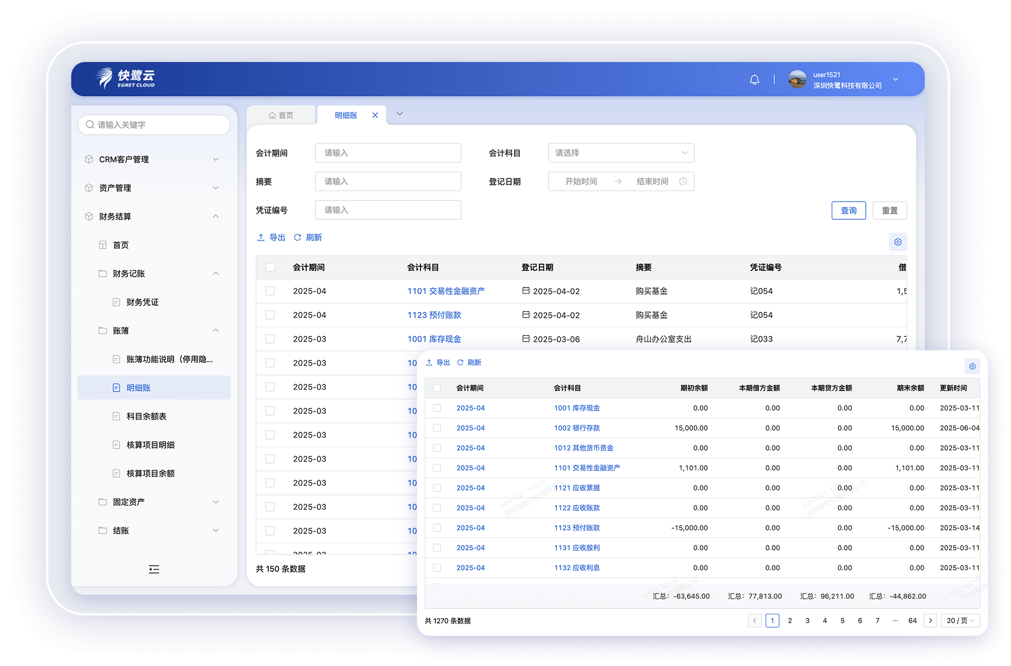This screenshot has width=1011, height=666.
Task: Select checkbox for 1002 银行存款 row
Action: pos(437,428)
